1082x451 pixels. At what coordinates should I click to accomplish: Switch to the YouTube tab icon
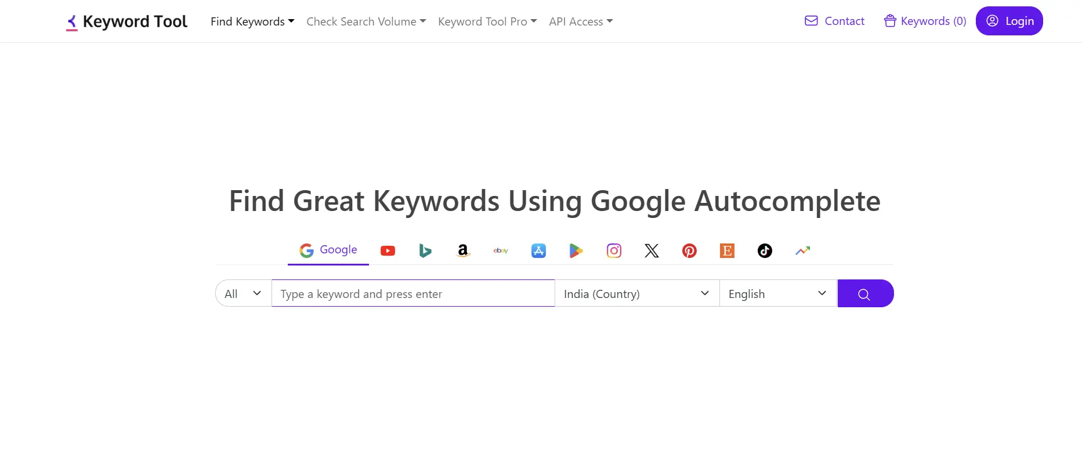388,250
